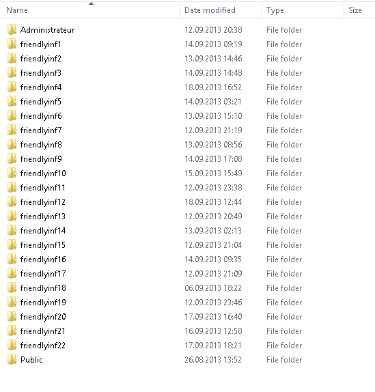The height and width of the screenshot is (392, 375).
Task: Click date 13.09.2013 14:46
Action: coord(213,59)
